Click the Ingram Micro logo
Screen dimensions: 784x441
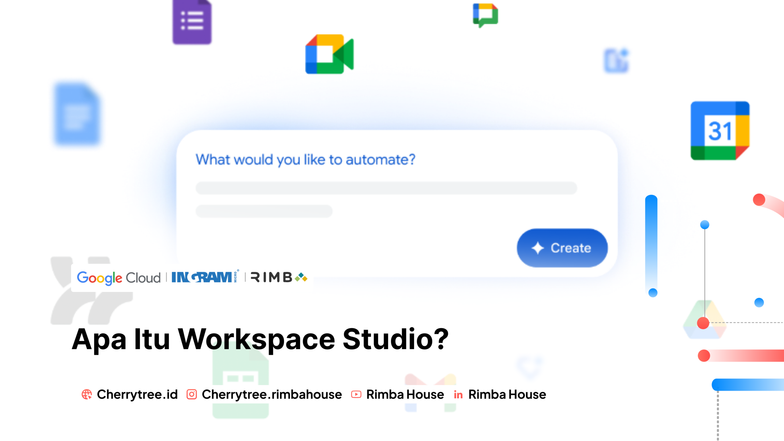205,277
